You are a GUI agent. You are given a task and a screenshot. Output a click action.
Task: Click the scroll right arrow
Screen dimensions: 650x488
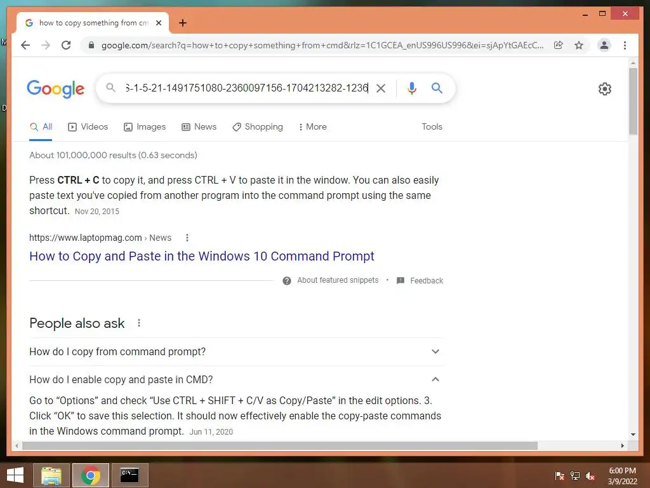pyautogui.click(x=622, y=445)
